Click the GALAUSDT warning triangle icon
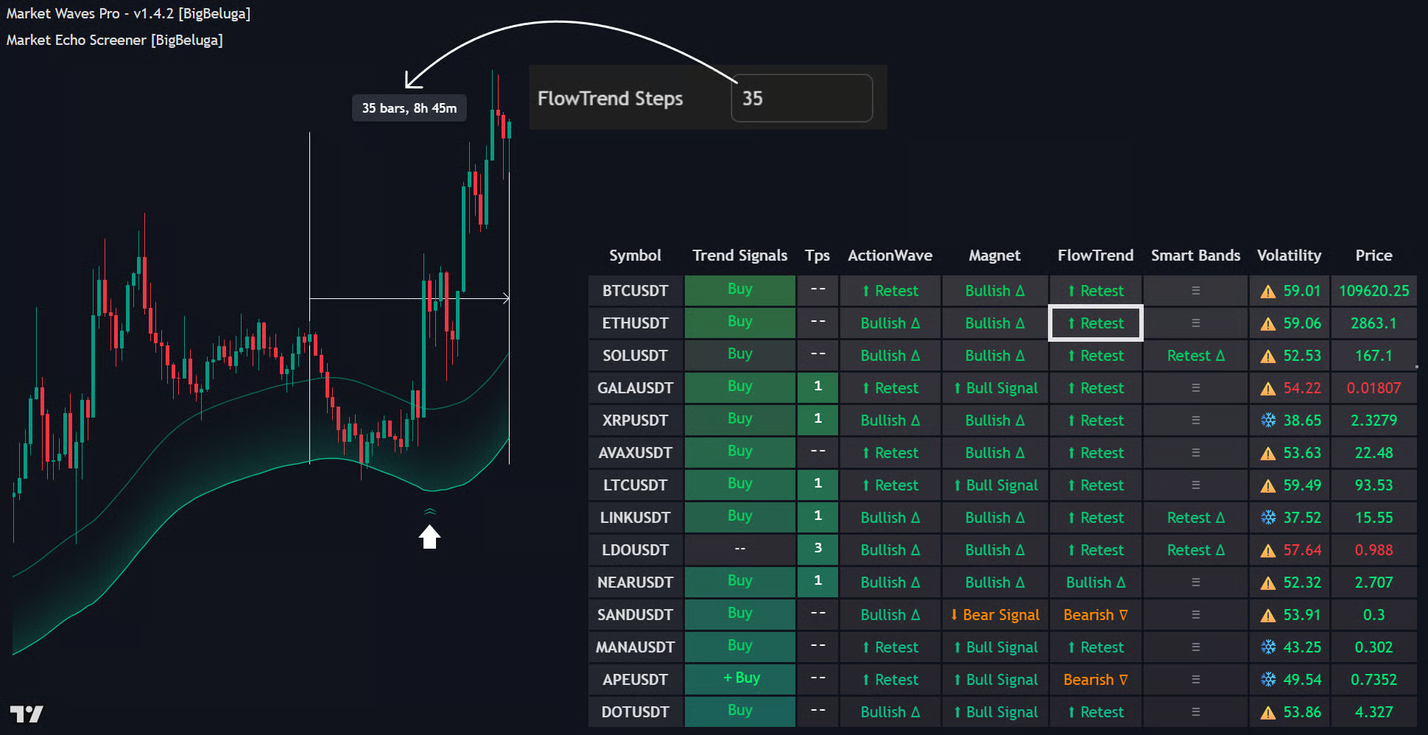 (x=1267, y=389)
